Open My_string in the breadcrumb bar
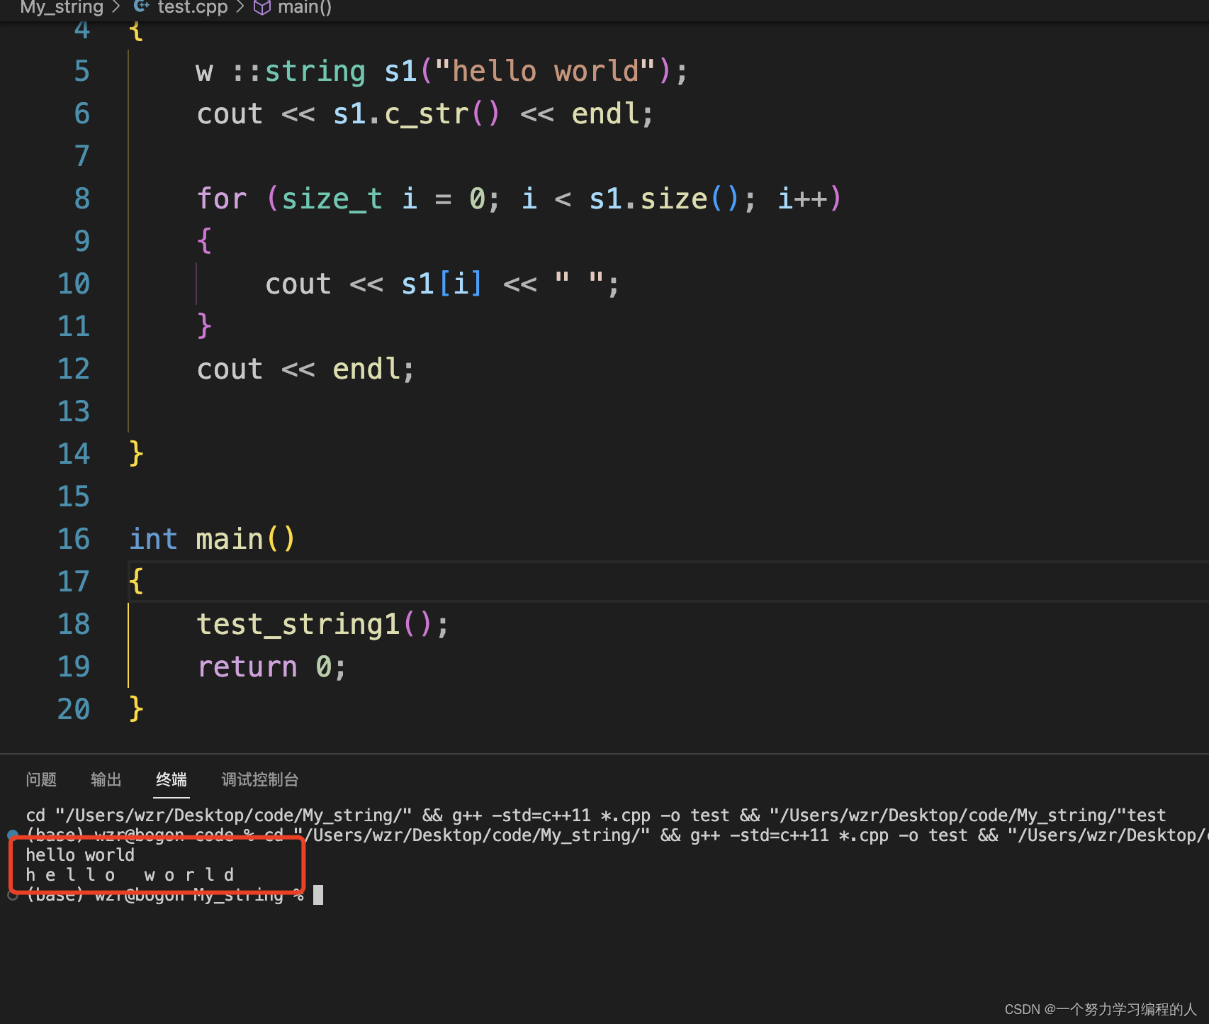This screenshot has width=1209, height=1024. pyautogui.click(x=61, y=7)
